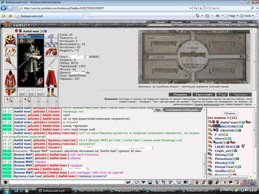This screenshot has width=259, height=194.
Task: Click the Карта клуба button
Action: [204, 94]
